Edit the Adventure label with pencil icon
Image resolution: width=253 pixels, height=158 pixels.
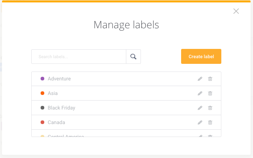click(x=200, y=79)
